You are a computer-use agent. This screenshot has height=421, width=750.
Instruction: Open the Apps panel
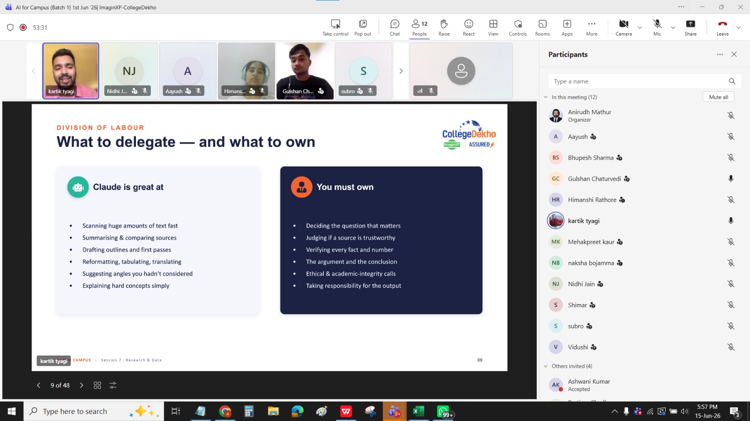[567, 27]
